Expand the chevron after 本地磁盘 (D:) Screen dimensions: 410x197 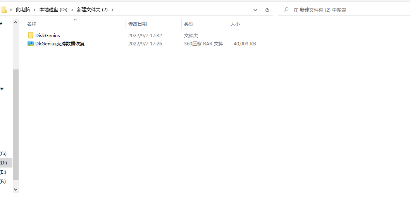pyautogui.click(x=72, y=10)
